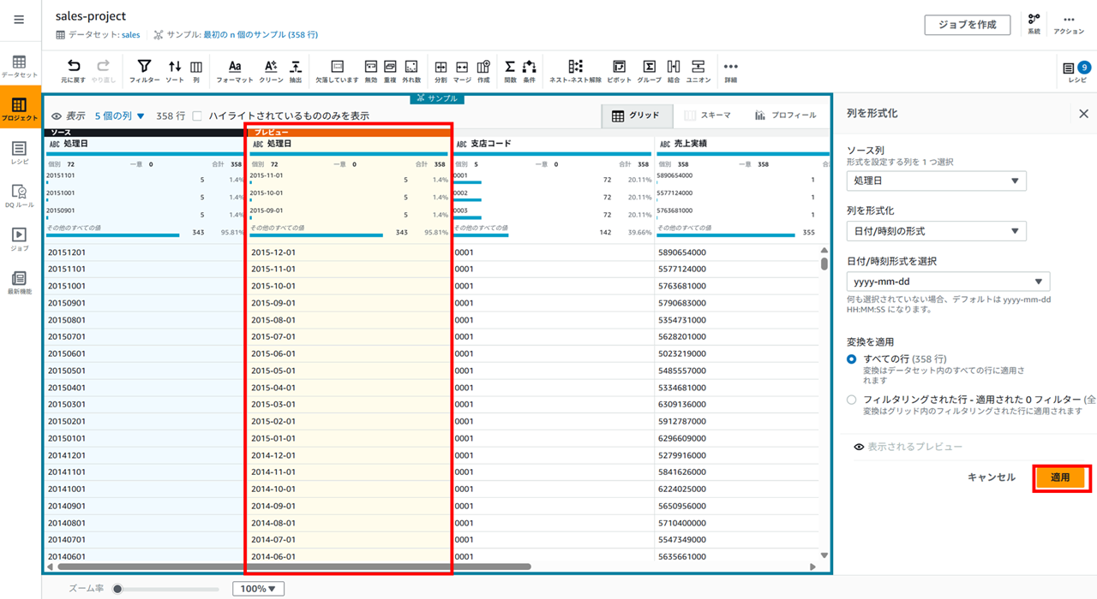Screen dimensions: 1097x599
Task: Open the Missing values (欠落しています) tool
Action: point(337,70)
